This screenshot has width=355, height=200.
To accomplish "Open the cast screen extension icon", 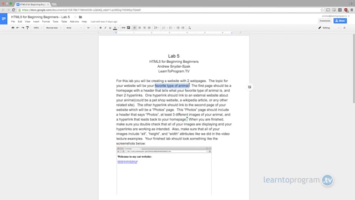I will 328,10.
